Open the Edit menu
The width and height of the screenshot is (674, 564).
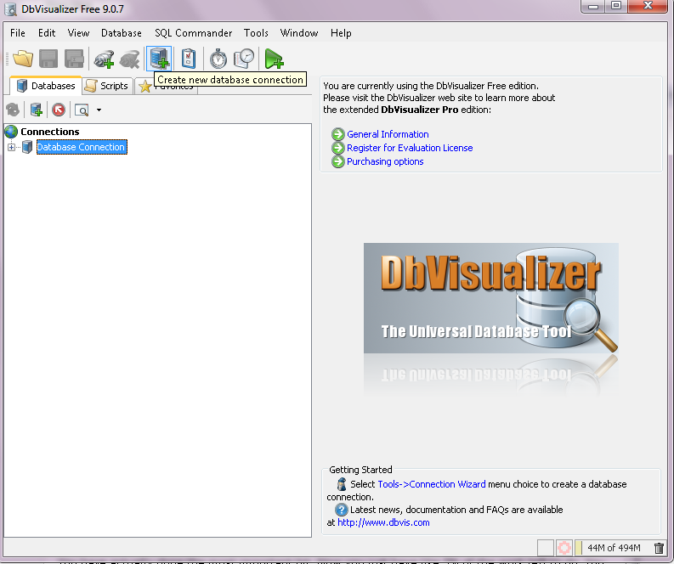[x=47, y=33]
